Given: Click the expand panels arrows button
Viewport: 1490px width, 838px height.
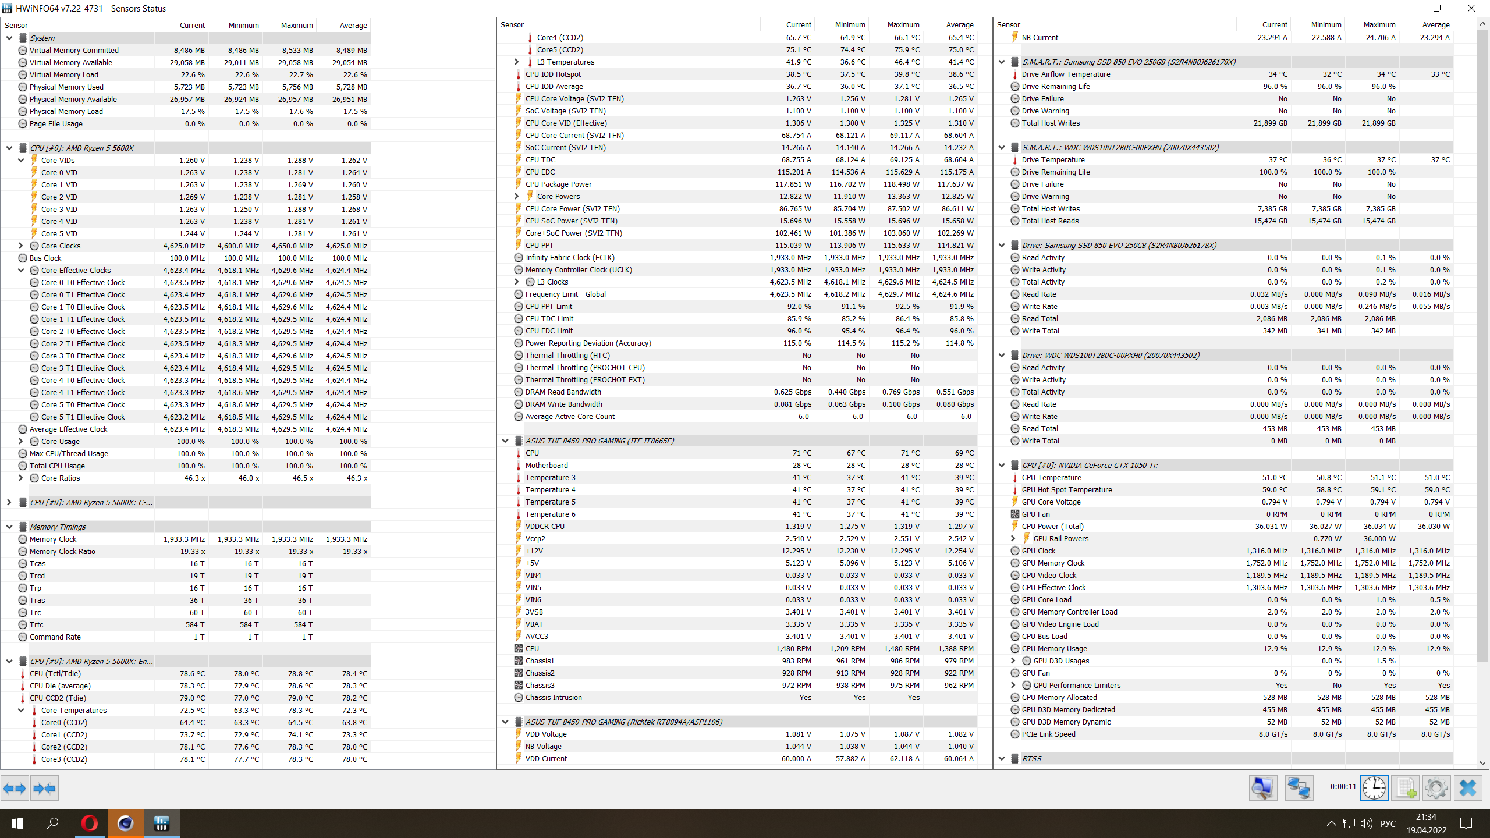Looking at the screenshot, I should click(15, 789).
